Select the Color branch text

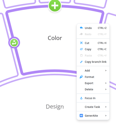[55, 38]
